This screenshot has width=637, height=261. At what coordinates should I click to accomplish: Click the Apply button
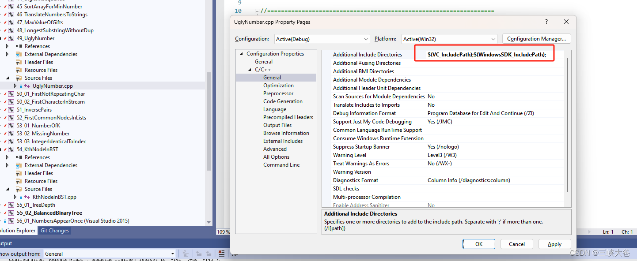click(x=554, y=244)
